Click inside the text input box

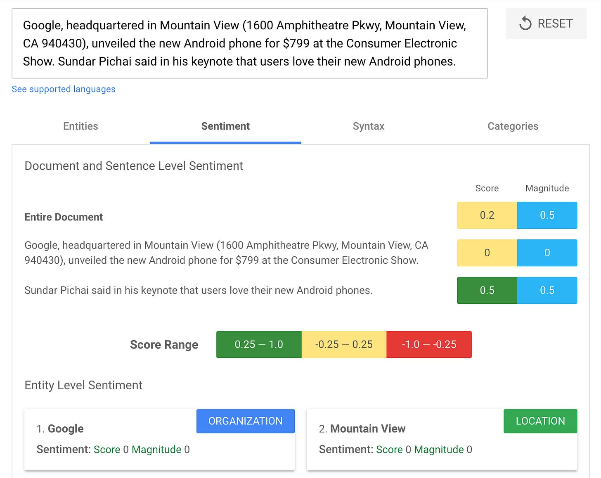(250, 43)
